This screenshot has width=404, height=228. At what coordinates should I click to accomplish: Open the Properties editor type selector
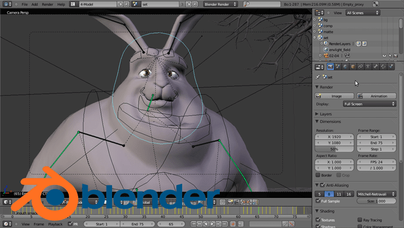(319, 67)
